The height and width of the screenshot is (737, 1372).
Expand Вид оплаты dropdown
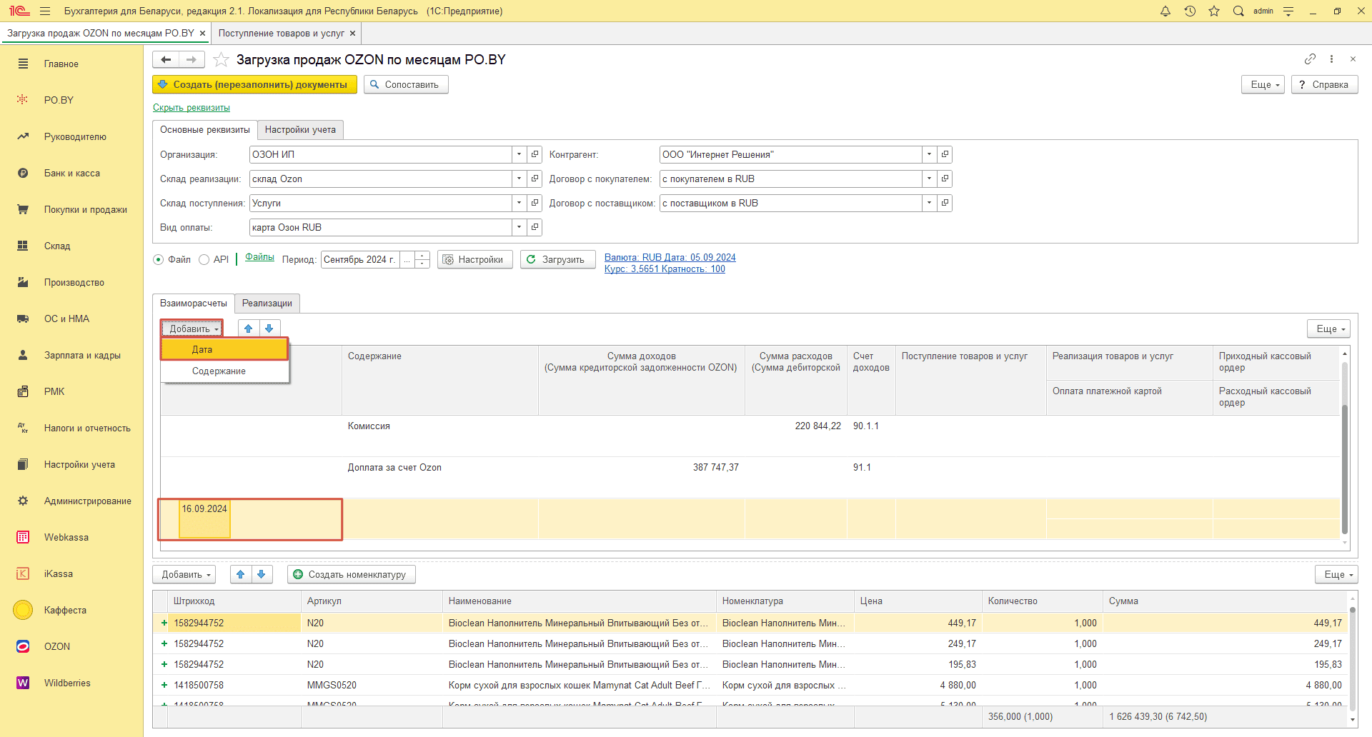520,227
